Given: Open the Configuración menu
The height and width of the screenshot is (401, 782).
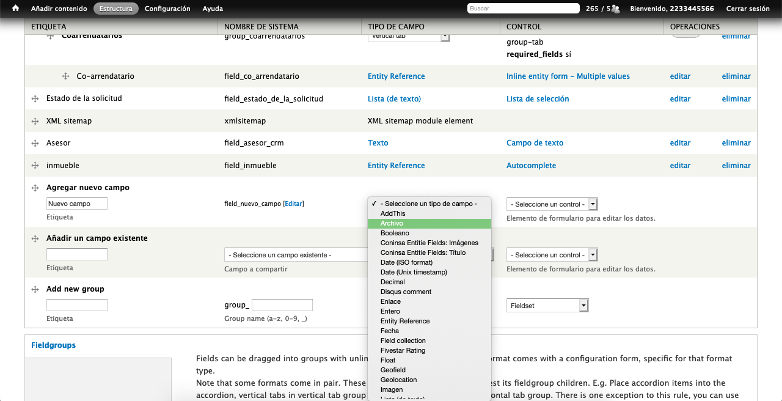Looking at the screenshot, I should pos(167,9).
